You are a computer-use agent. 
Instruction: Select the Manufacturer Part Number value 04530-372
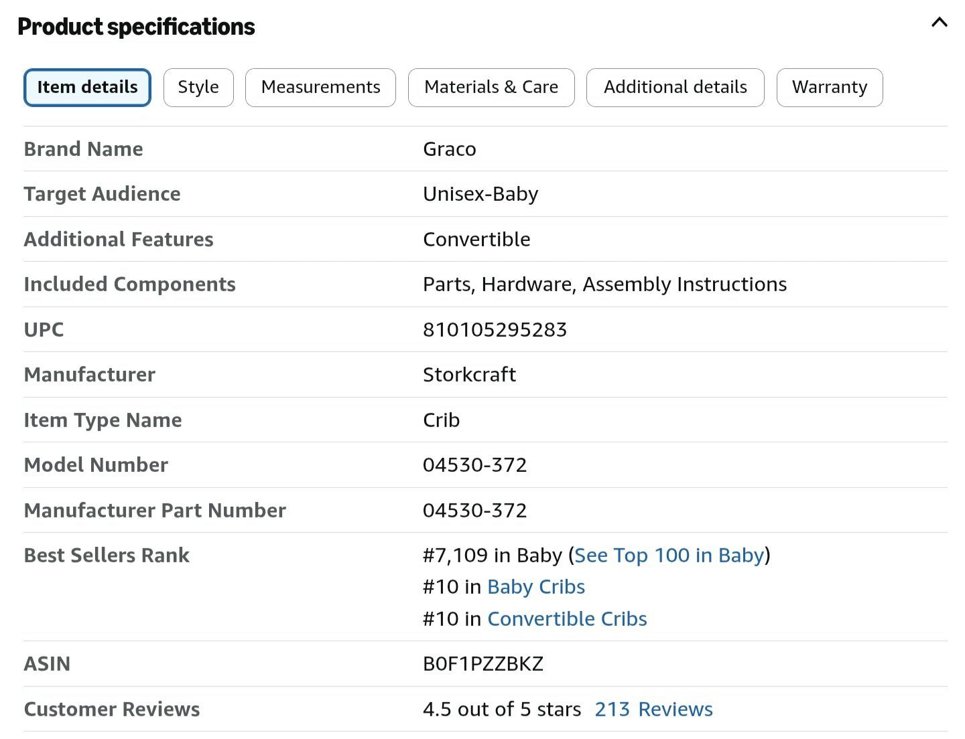click(x=474, y=510)
